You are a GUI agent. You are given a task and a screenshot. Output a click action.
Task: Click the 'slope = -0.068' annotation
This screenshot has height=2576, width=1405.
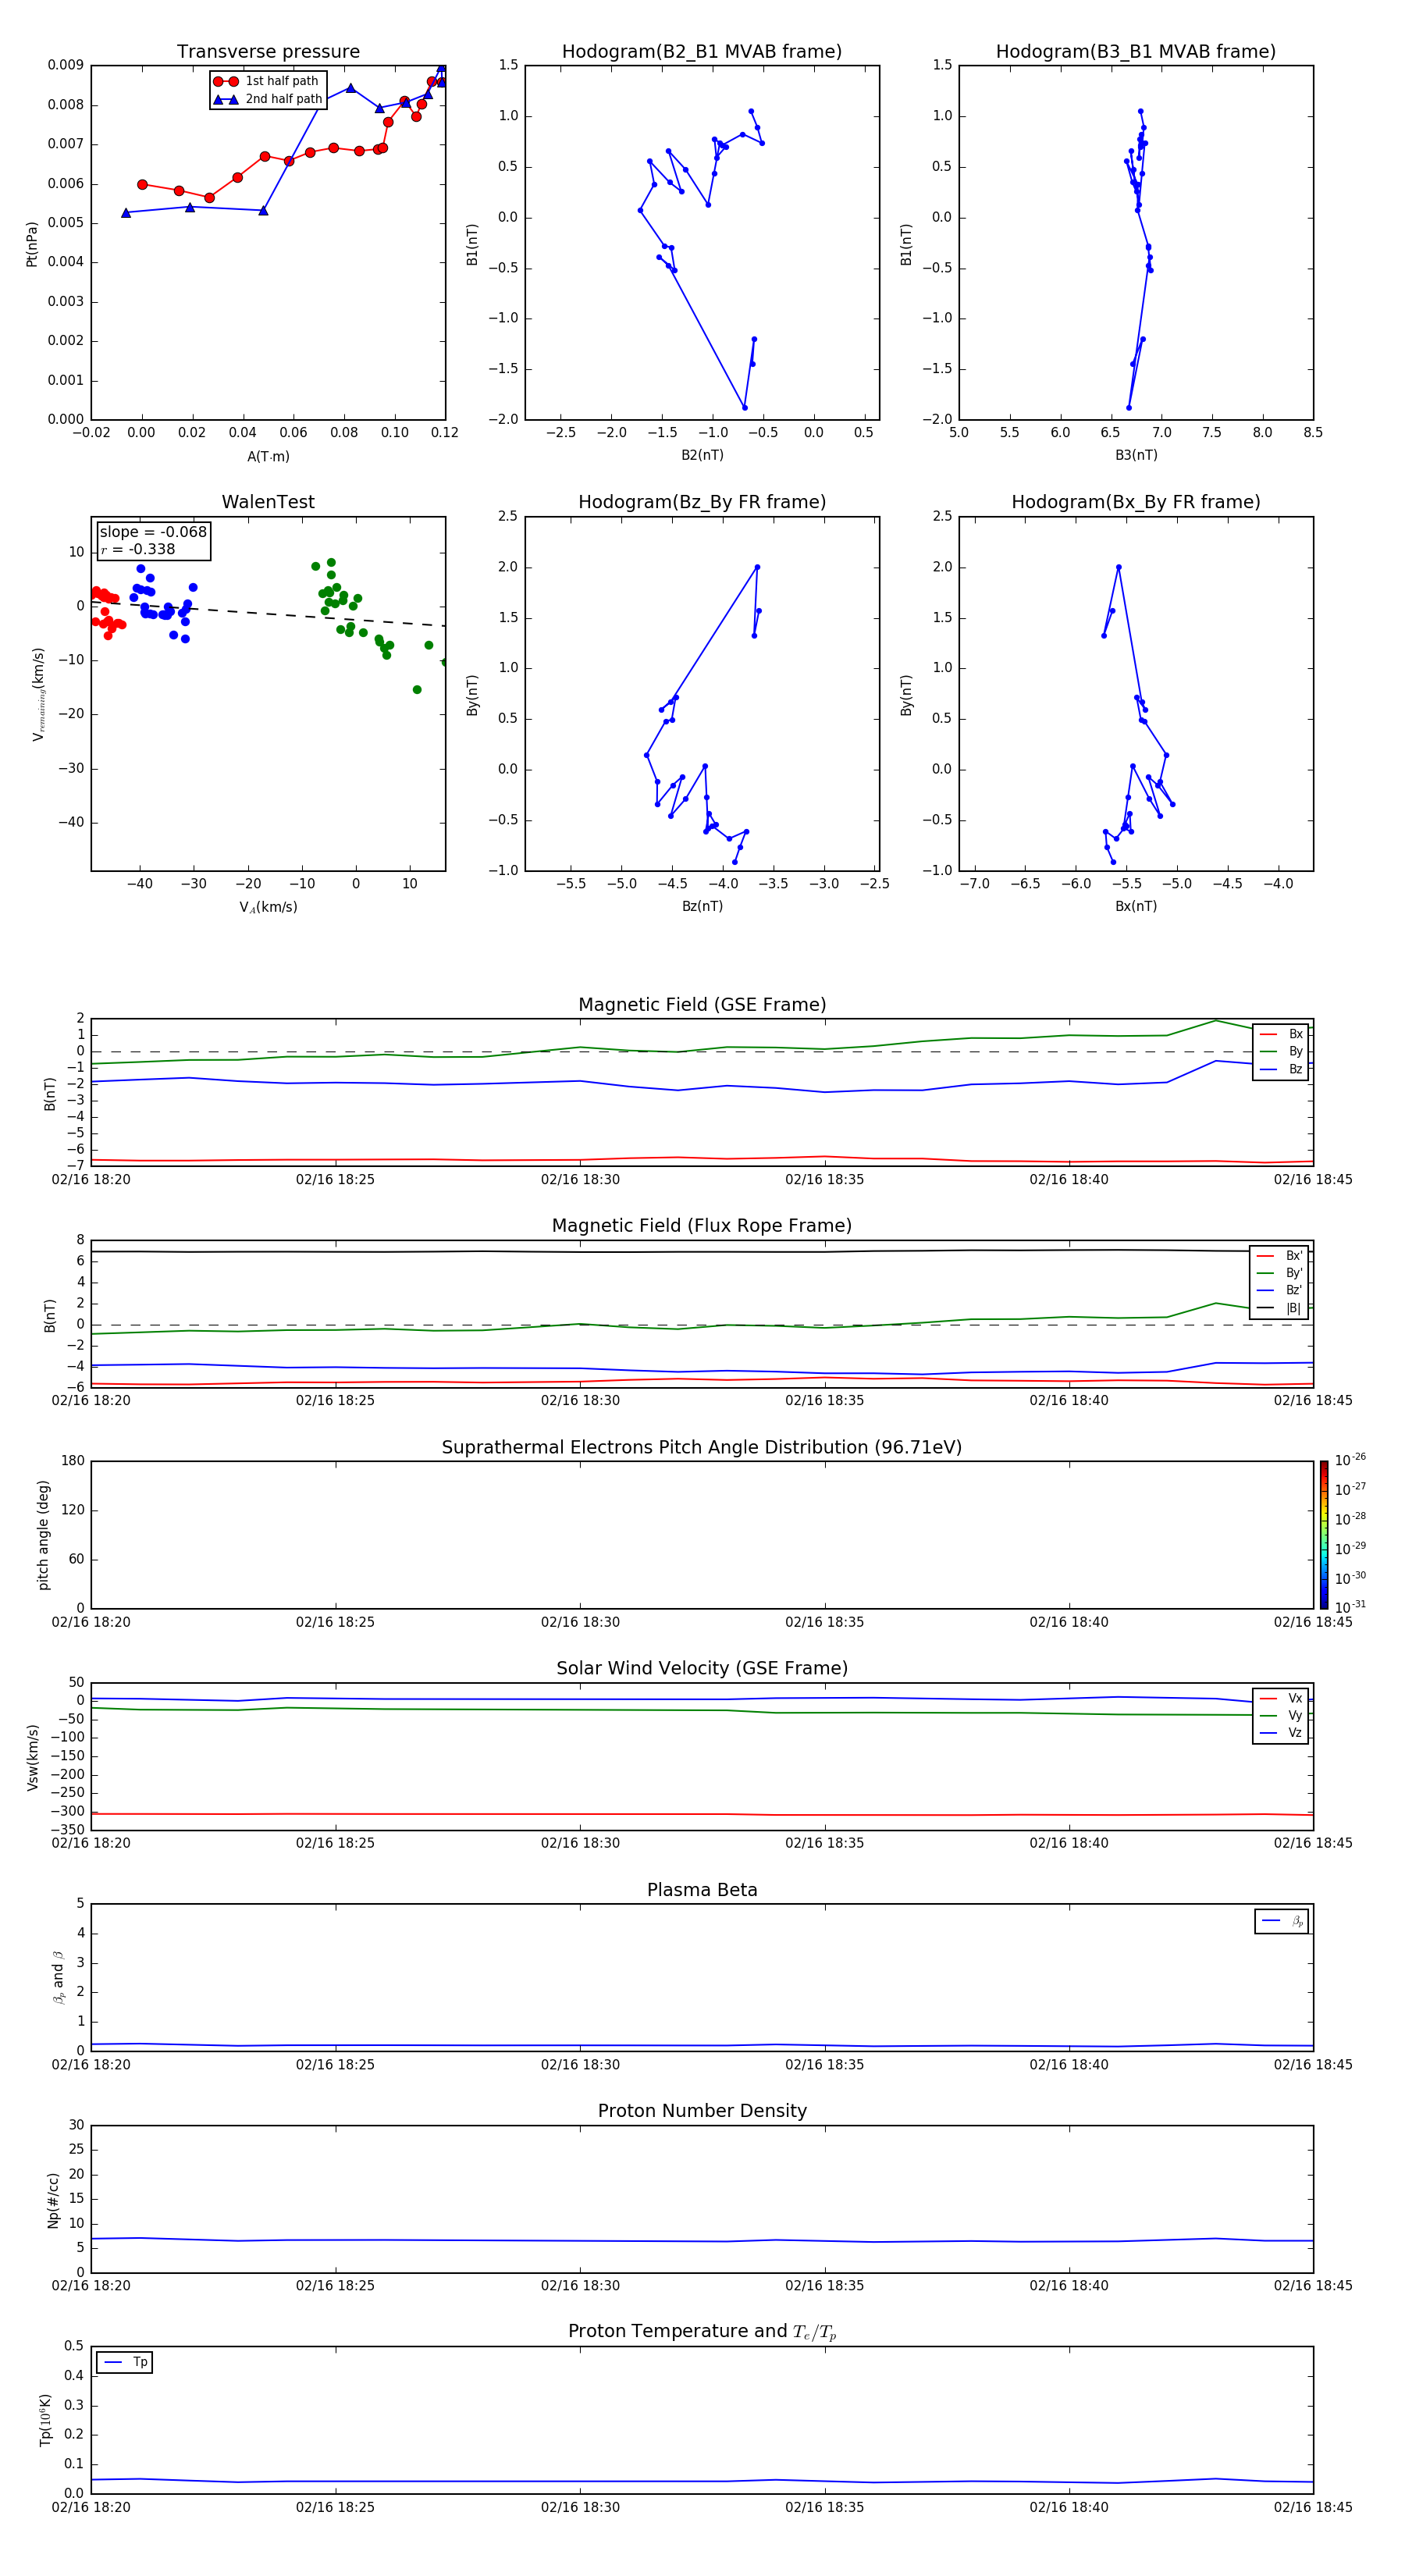[x=153, y=532]
